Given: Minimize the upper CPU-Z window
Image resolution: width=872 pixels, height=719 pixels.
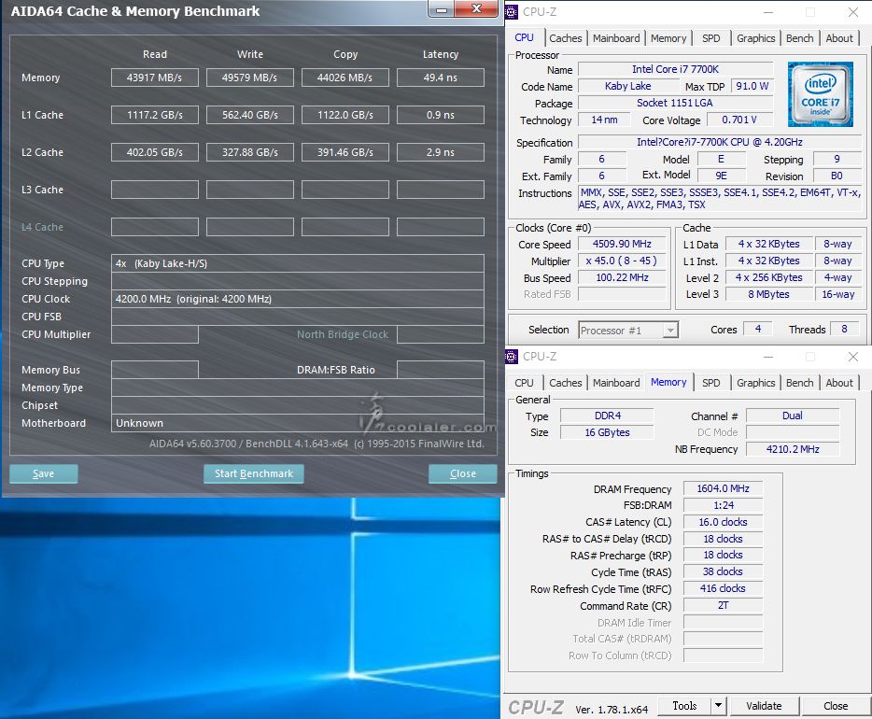Looking at the screenshot, I should tap(768, 12).
